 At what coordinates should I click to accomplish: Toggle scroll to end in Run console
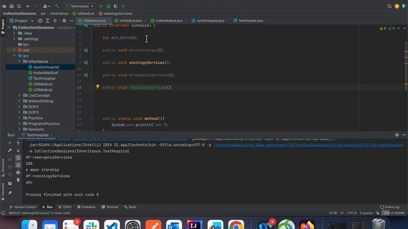point(18,165)
